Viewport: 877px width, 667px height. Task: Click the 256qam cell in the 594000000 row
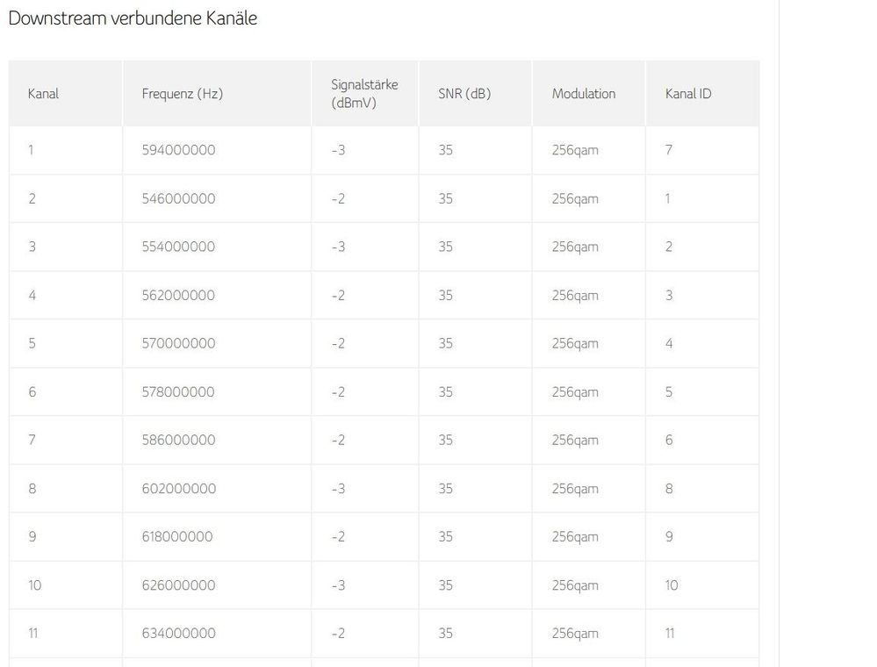(x=575, y=150)
